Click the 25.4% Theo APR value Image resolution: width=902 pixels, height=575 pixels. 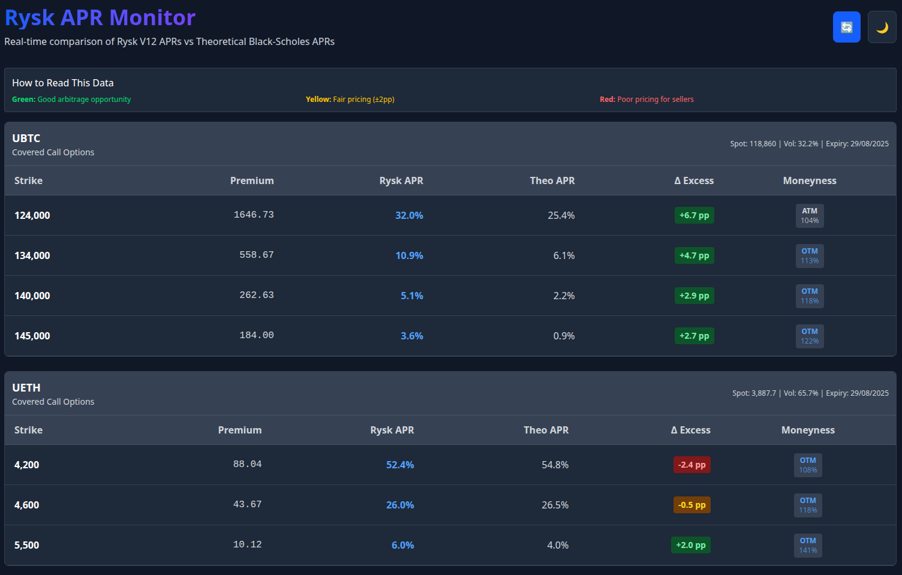[561, 215]
